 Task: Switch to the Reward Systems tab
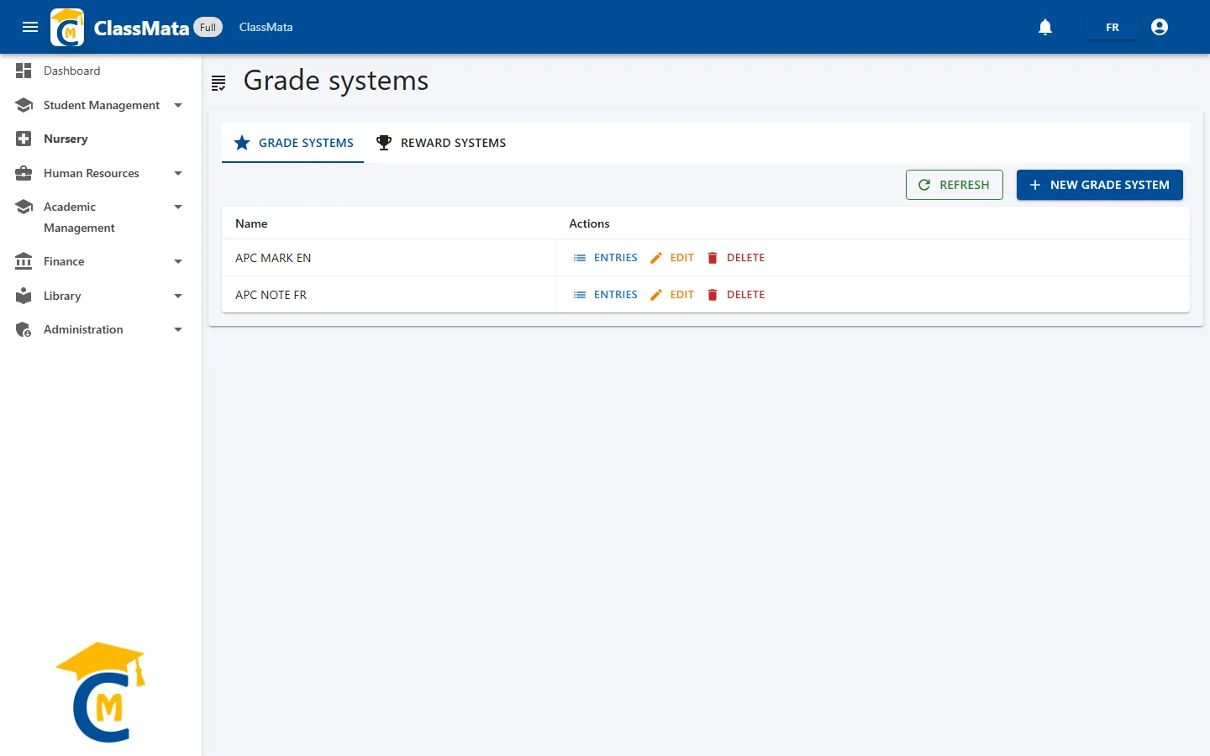441,143
